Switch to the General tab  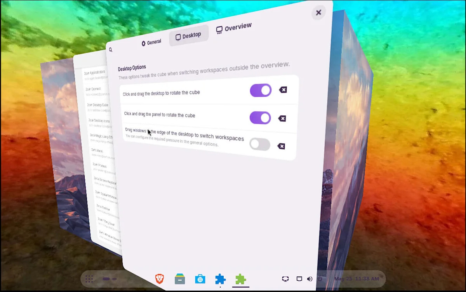pyautogui.click(x=151, y=42)
